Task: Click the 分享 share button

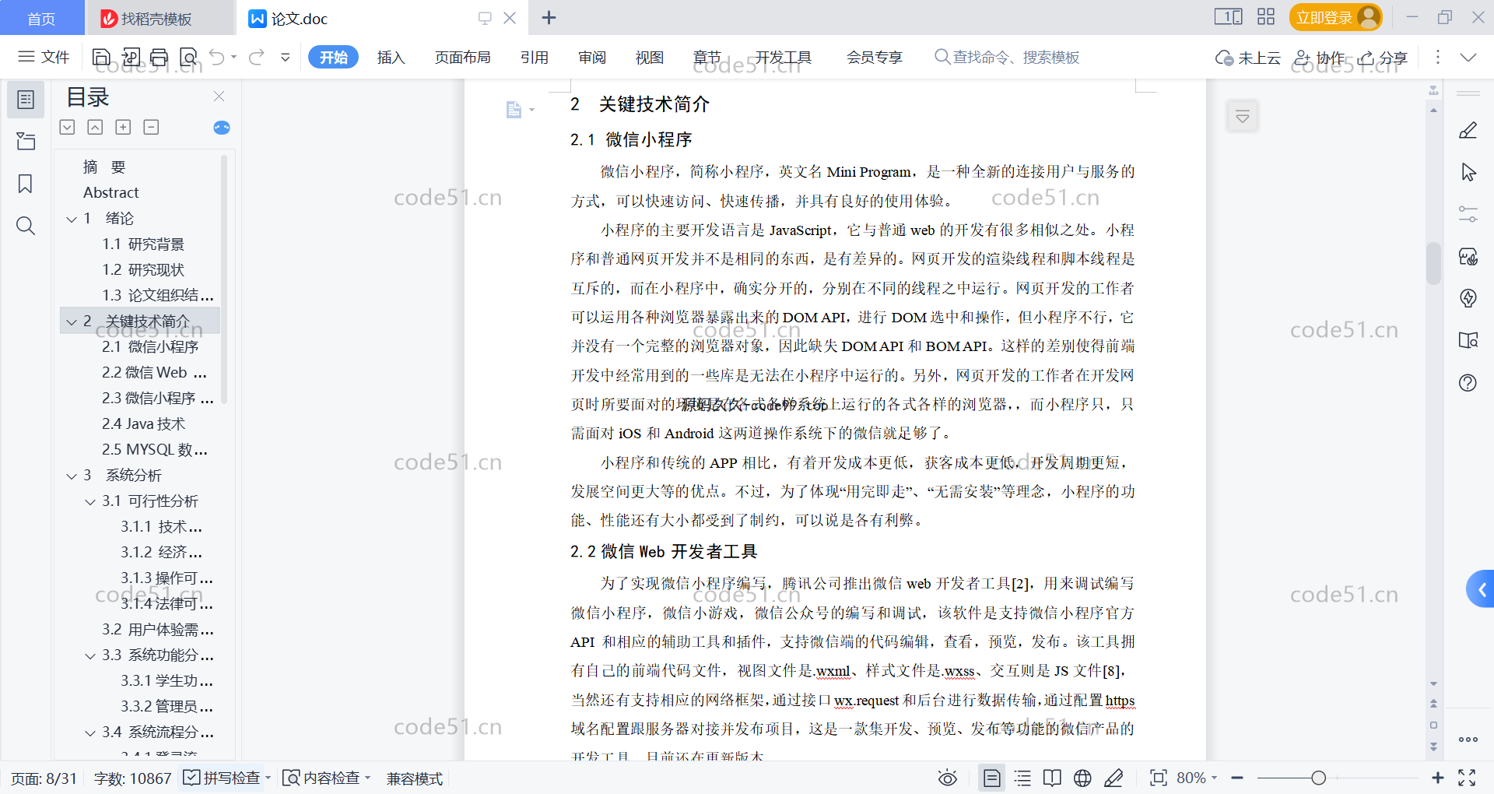Action: (1383, 58)
